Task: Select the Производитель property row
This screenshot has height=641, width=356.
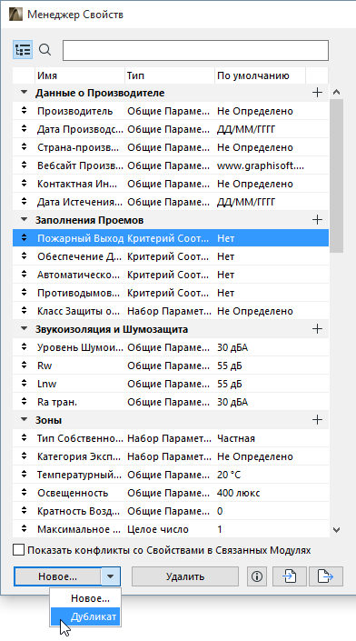Action: pos(171,111)
